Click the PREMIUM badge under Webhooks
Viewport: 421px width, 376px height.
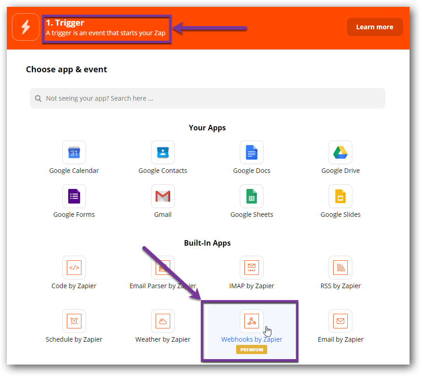pos(252,350)
